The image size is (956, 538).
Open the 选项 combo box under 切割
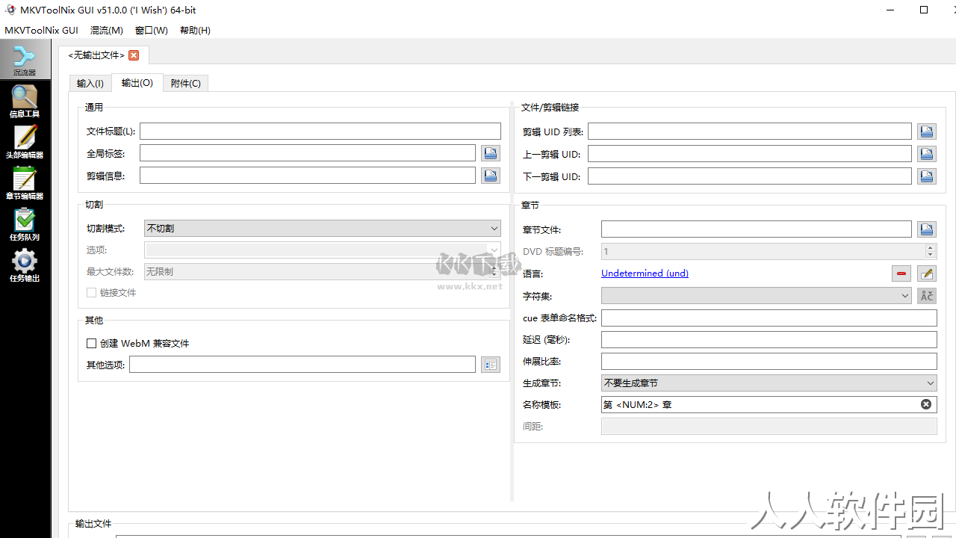click(323, 250)
